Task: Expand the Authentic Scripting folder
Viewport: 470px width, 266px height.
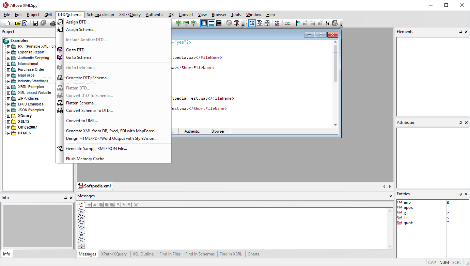Action: pyautogui.click(x=9, y=58)
